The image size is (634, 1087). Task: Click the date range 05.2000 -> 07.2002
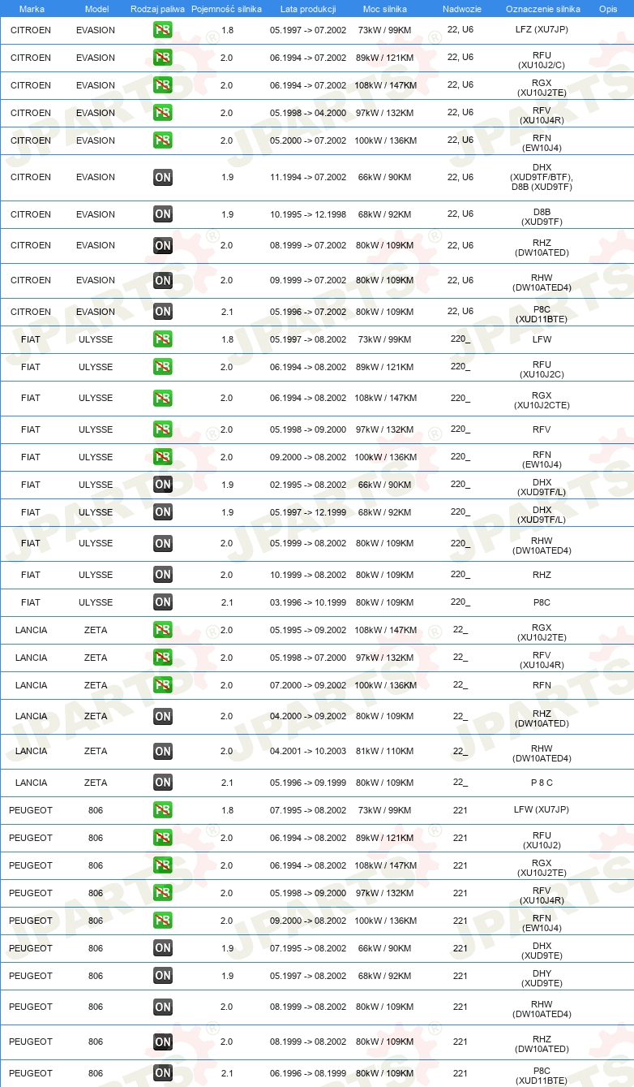click(x=308, y=140)
